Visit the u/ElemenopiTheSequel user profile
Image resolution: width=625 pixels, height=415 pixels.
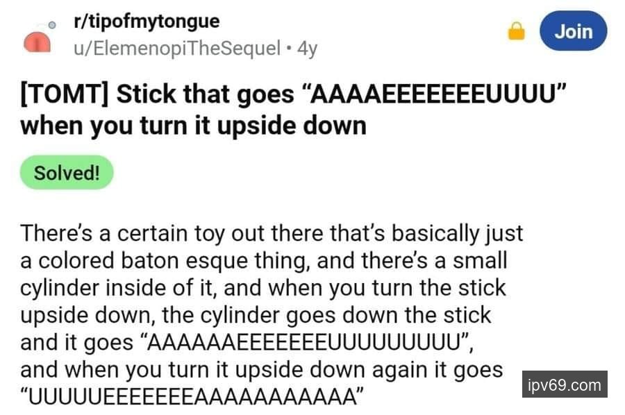tap(176, 49)
